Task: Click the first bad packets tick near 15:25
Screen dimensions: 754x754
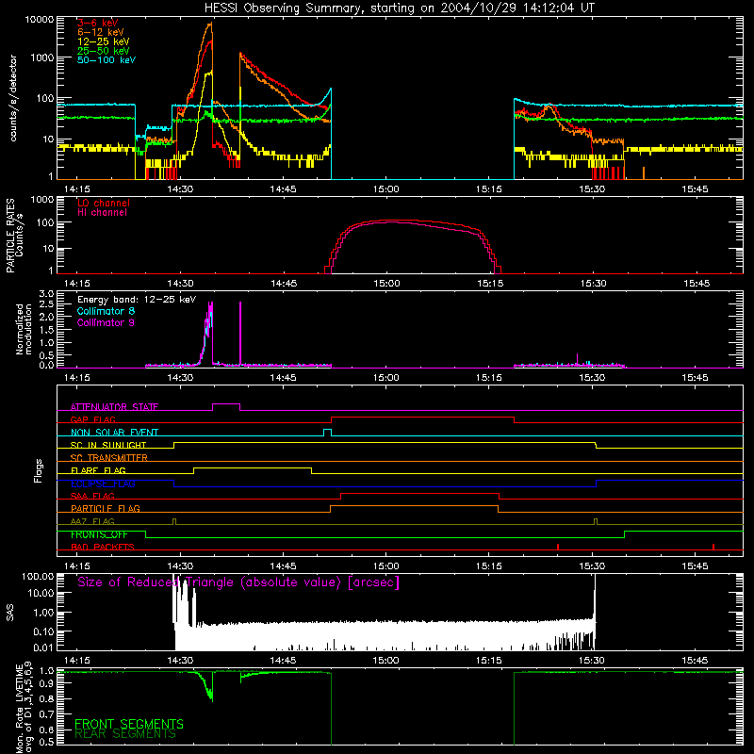Action: tap(558, 547)
